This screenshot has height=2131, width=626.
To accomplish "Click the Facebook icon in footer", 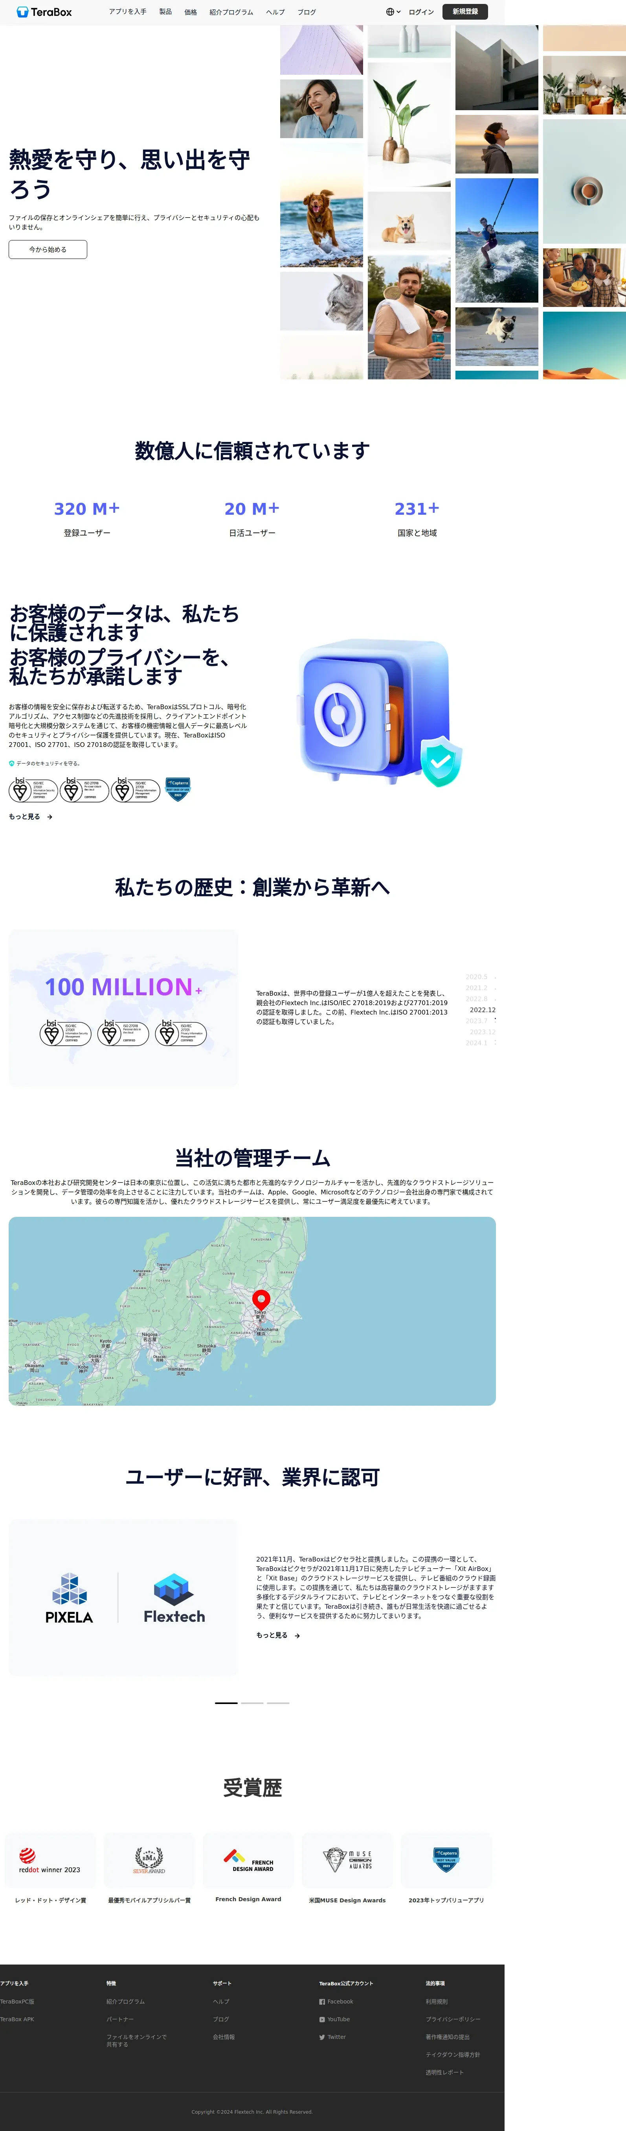I will tap(322, 2001).
